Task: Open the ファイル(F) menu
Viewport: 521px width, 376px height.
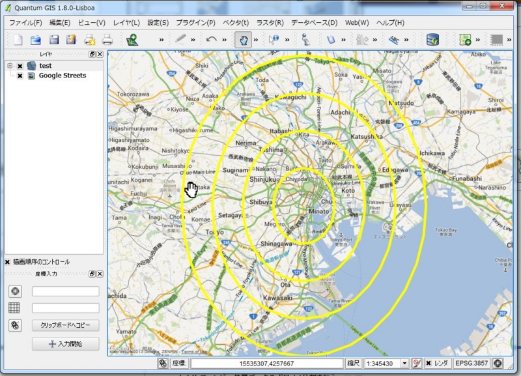Action: (25, 23)
